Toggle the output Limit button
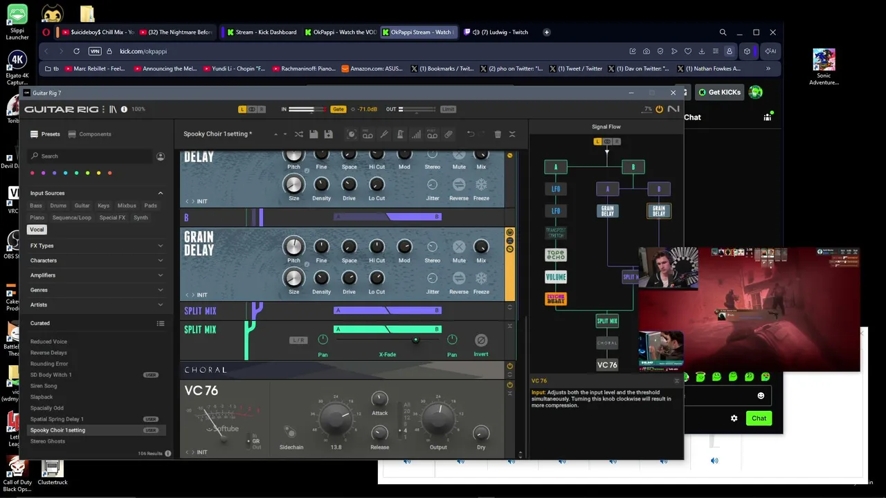 448,109
